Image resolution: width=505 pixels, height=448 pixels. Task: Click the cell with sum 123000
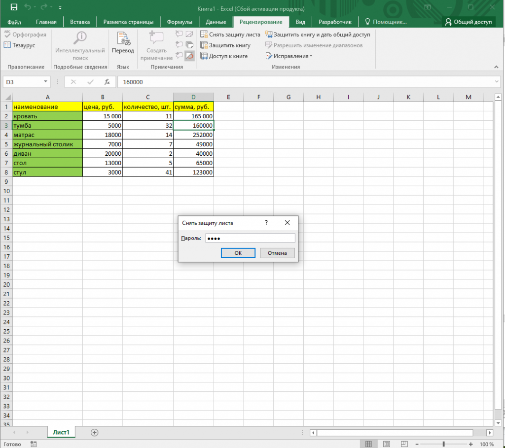193,172
